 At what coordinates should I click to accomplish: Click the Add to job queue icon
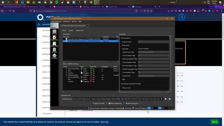click(x=126, y=103)
